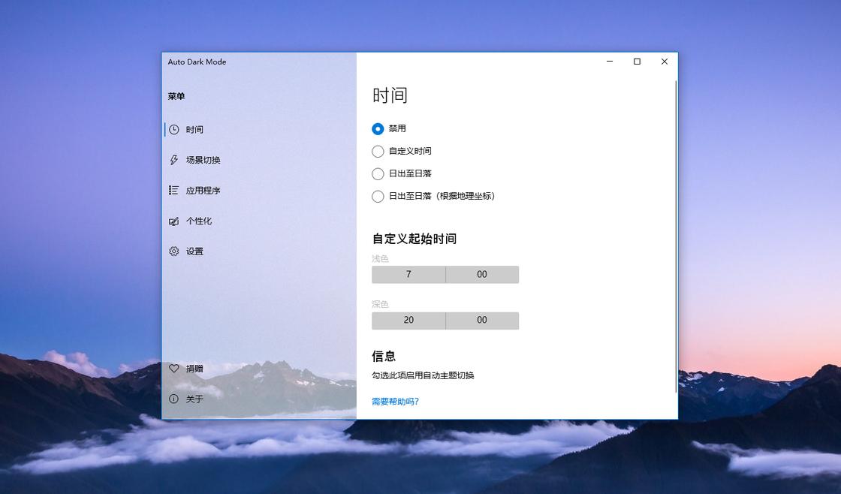Open the 需要帮助吗? help link
The image size is (841, 494).
395,401
